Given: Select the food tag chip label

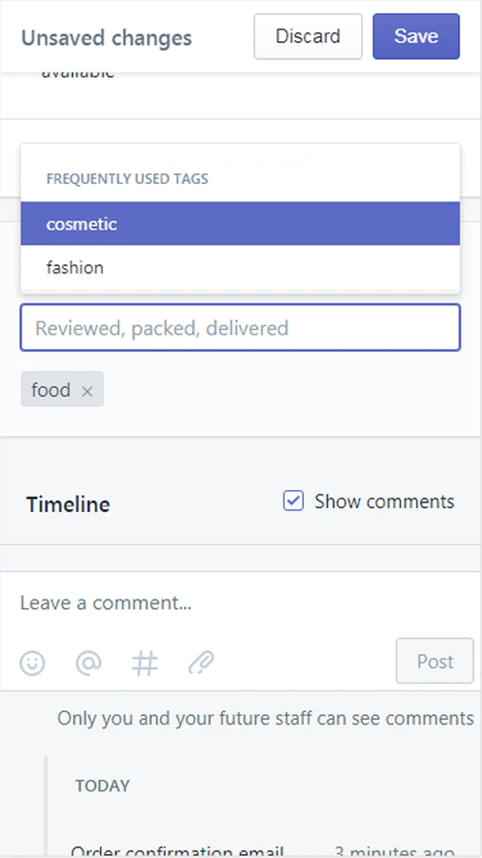Looking at the screenshot, I should pyautogui.click(x=50, y=390).
